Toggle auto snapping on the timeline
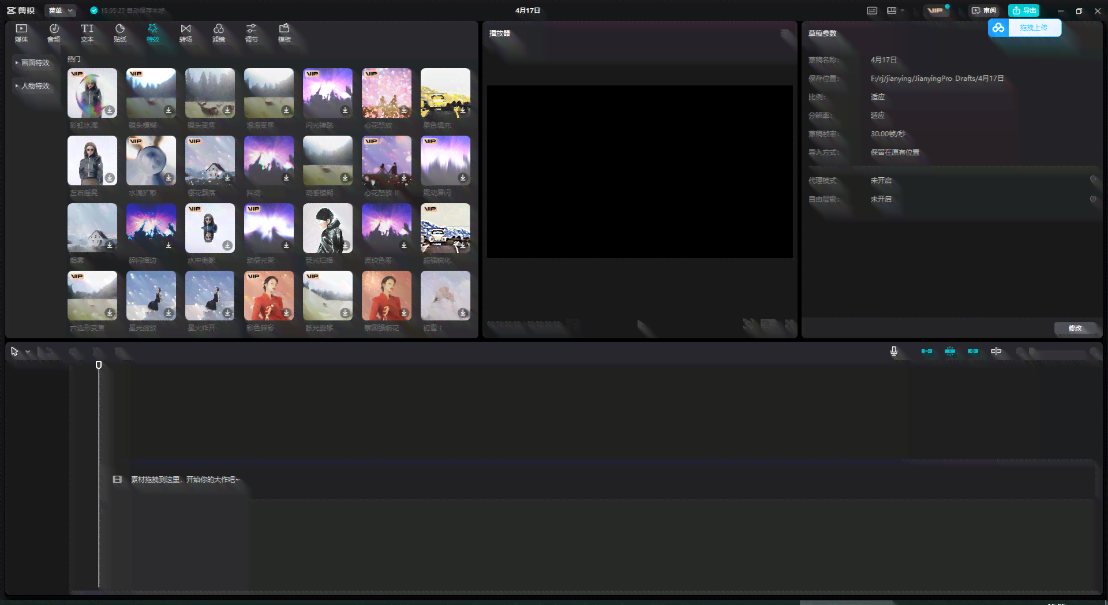This screenshot has width=1108, height=605. [950, 351]
